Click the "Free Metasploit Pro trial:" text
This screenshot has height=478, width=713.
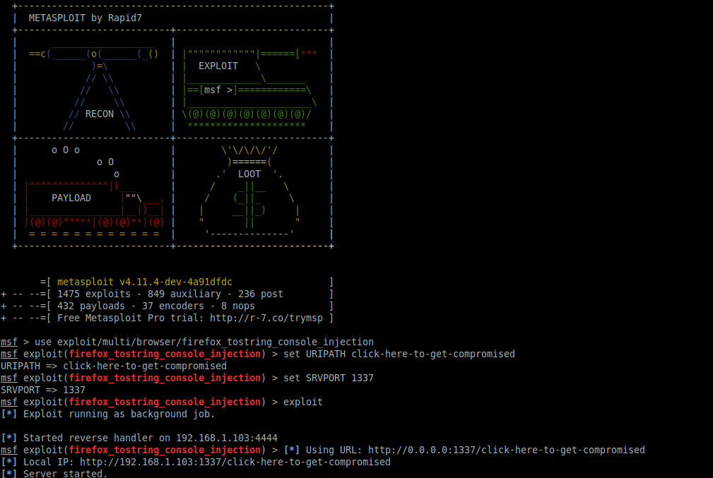coord(131,318)
